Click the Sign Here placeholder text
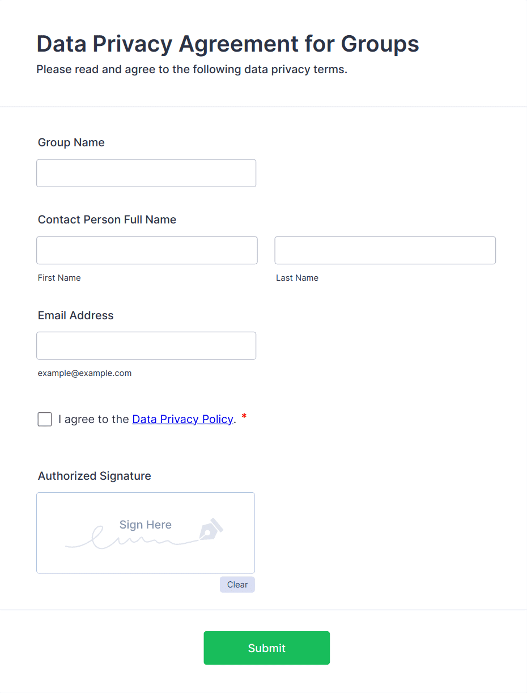Viewport: 527px width, 693px height. tap(145, 525)
